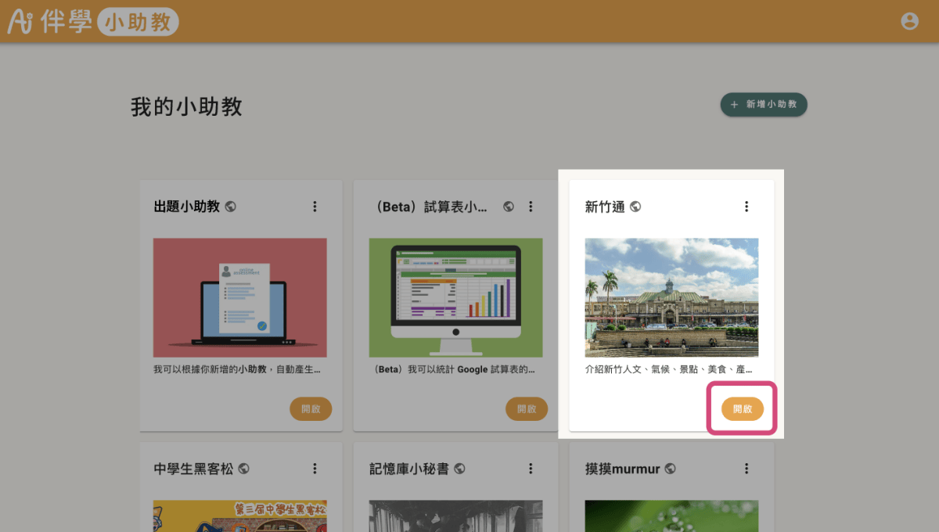
Task: Click the globe icon beside (Beta) 試算表小
Action: pyautogui.click(x=509, y=207)
